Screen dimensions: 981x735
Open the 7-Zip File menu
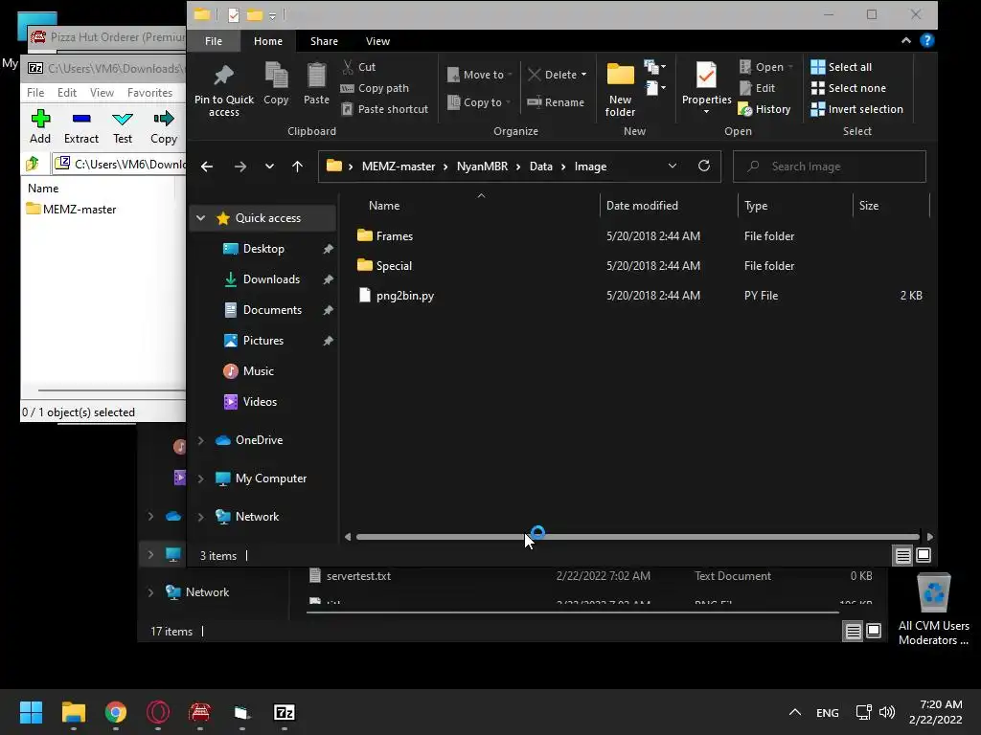(35, 93)
